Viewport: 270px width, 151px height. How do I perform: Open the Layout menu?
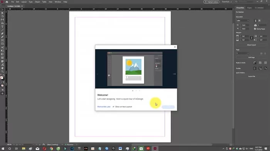24,2
